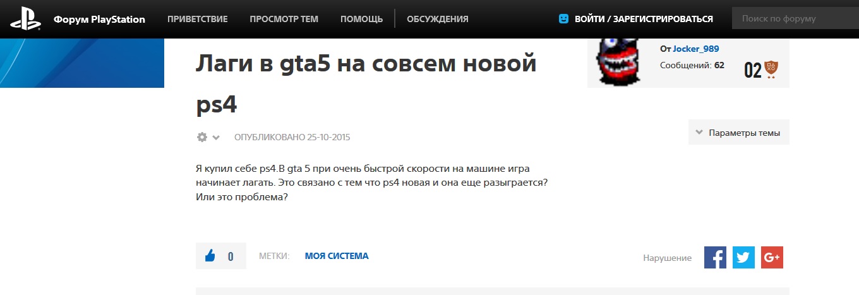Click the Нарушение report link
Screen dimensions: 859x295
click(667, 258)
